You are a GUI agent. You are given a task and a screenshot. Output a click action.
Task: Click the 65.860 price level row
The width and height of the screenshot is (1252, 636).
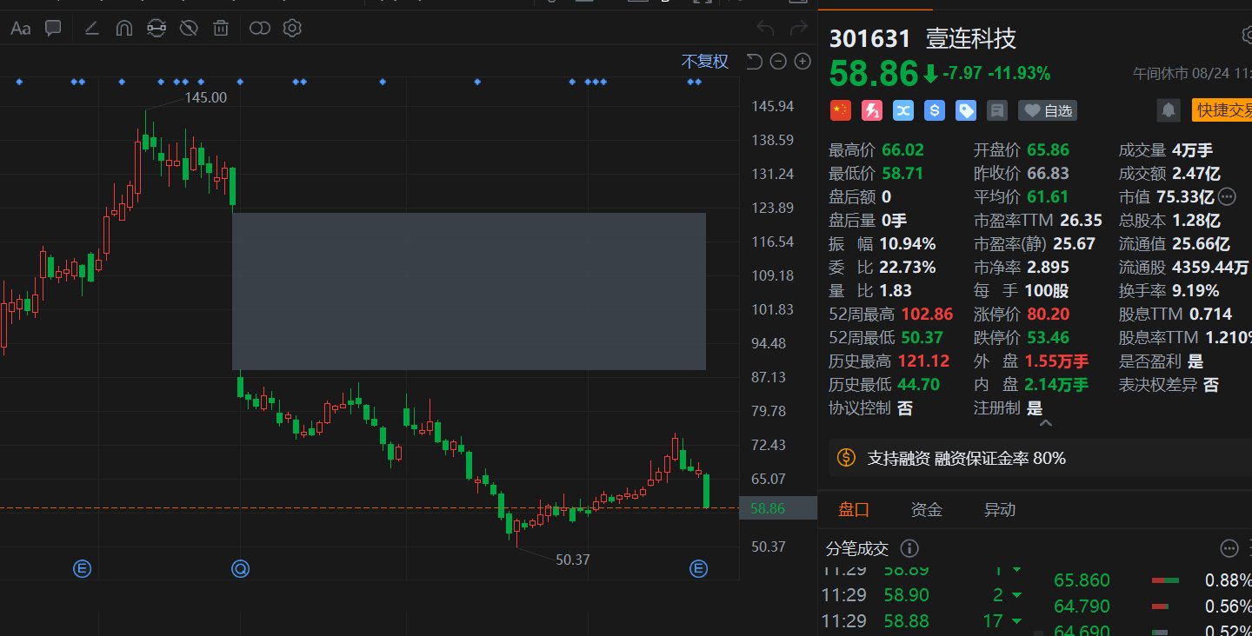pyautogui.click(x=1152, y=580)
